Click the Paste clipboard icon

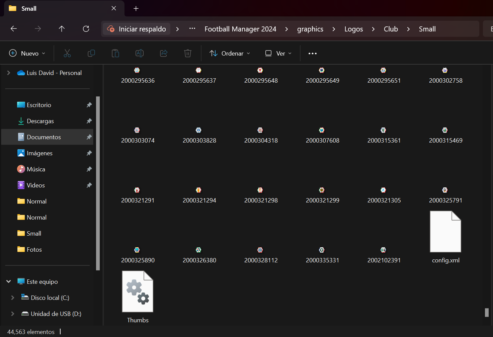(115, 53)
